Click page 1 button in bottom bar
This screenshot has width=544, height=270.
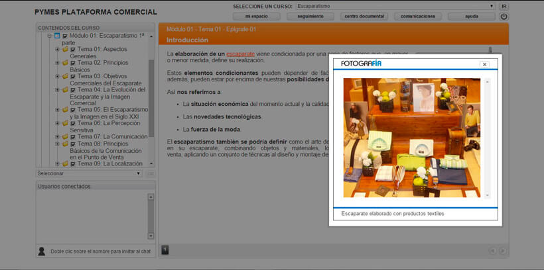[x=165, y=250]
